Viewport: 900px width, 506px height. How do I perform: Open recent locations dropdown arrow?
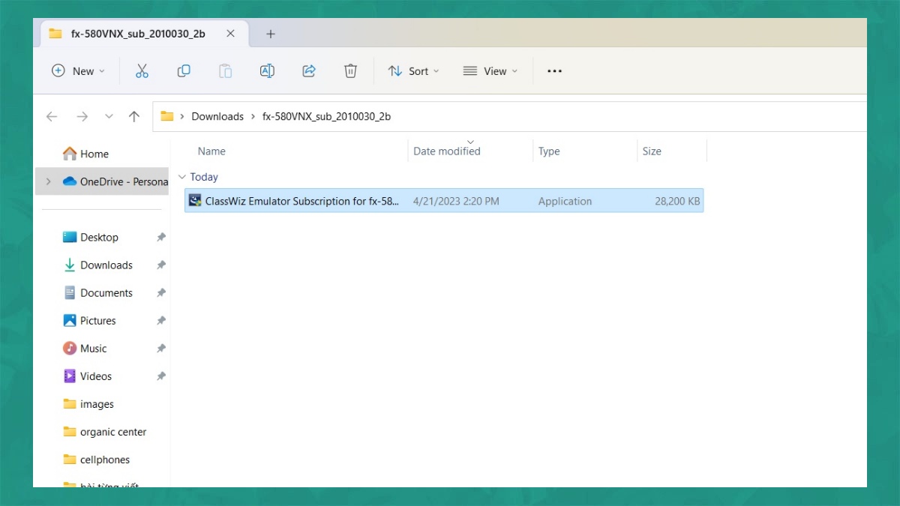click(x=109, y=116)
